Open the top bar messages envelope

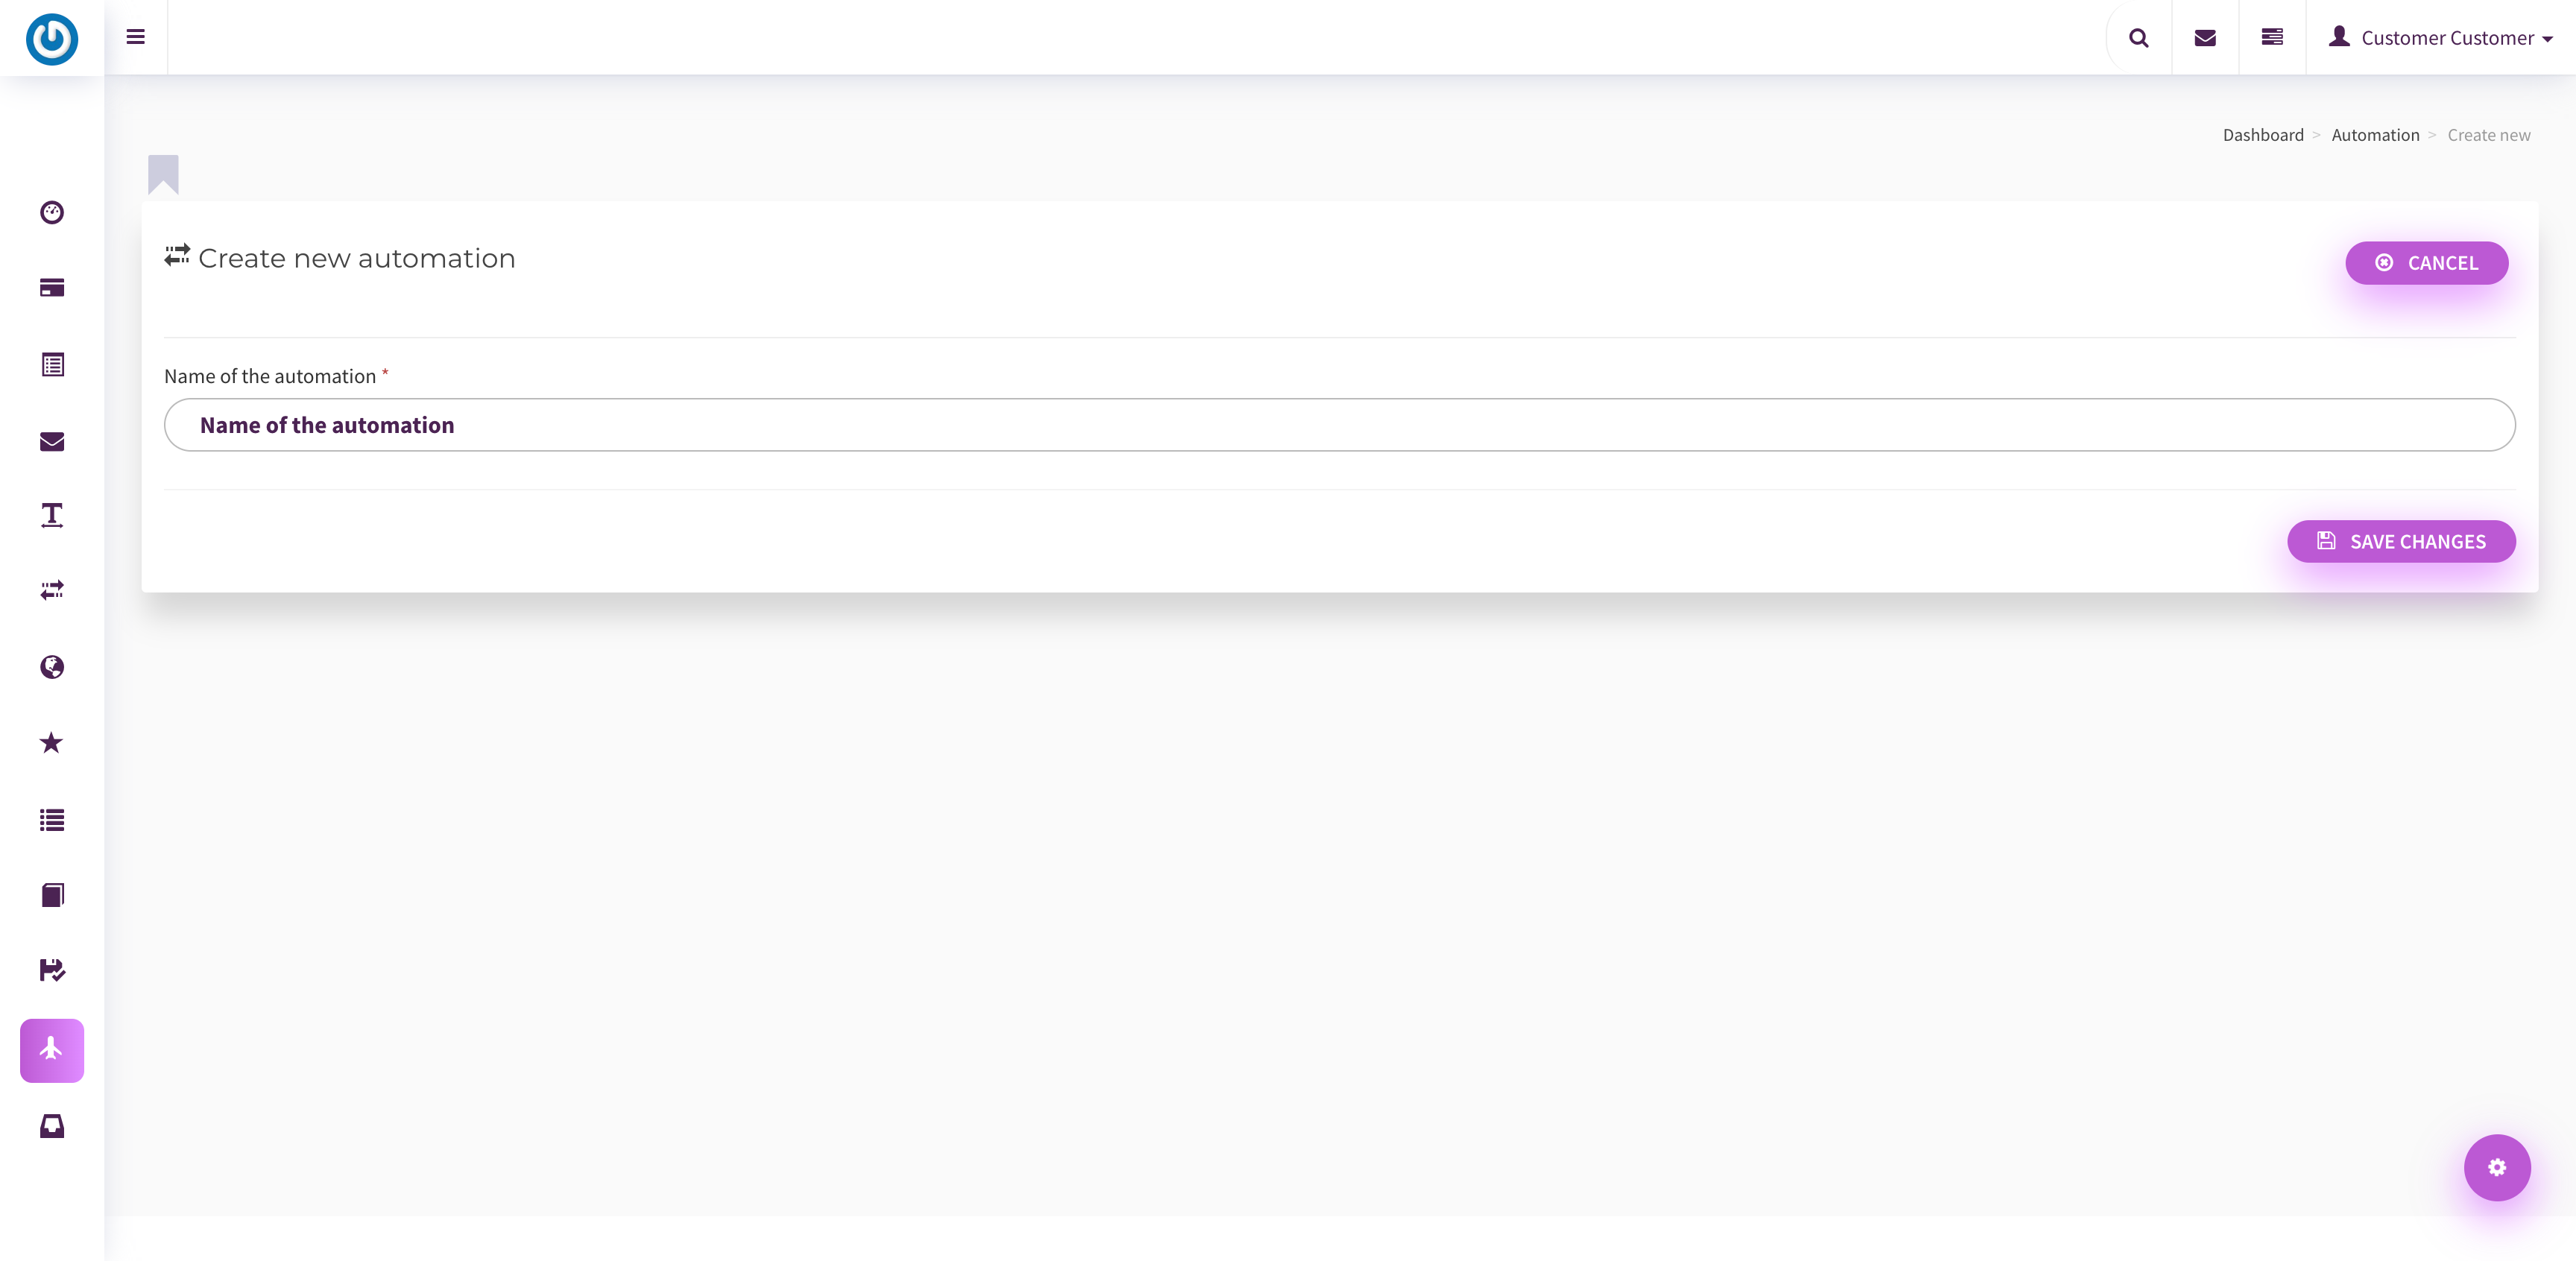click(2205, 38)
